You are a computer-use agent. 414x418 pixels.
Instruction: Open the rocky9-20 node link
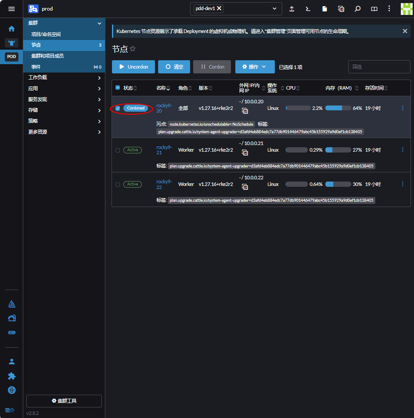tap(164, 108)
